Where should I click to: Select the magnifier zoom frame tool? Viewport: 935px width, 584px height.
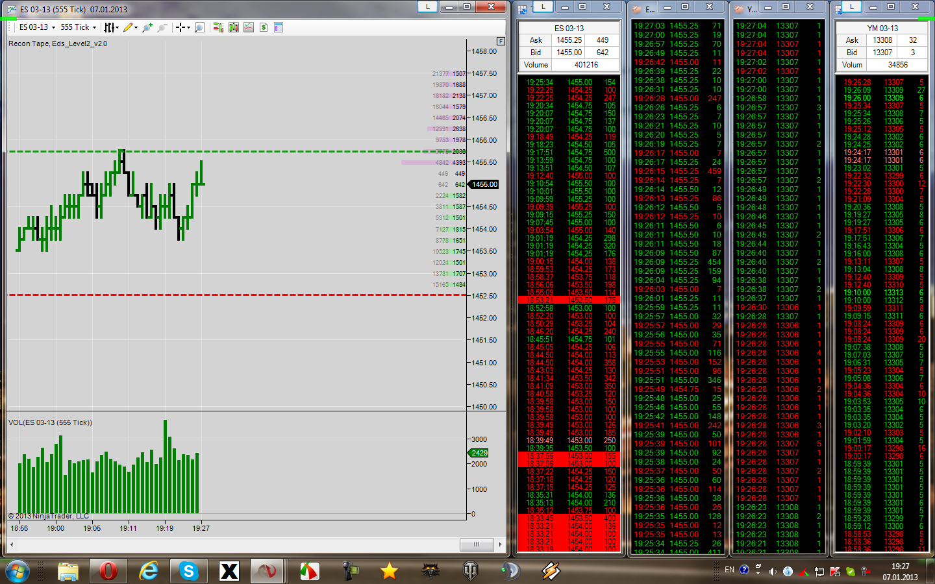coord(199,27)
